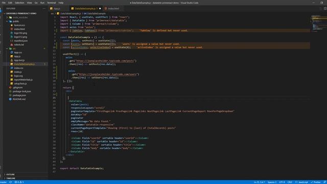The height and width of the screenshot is (184, 327).
Task: Click Ln 25, Col 7 cursor position indicator
Action: [x=259, y=182]
